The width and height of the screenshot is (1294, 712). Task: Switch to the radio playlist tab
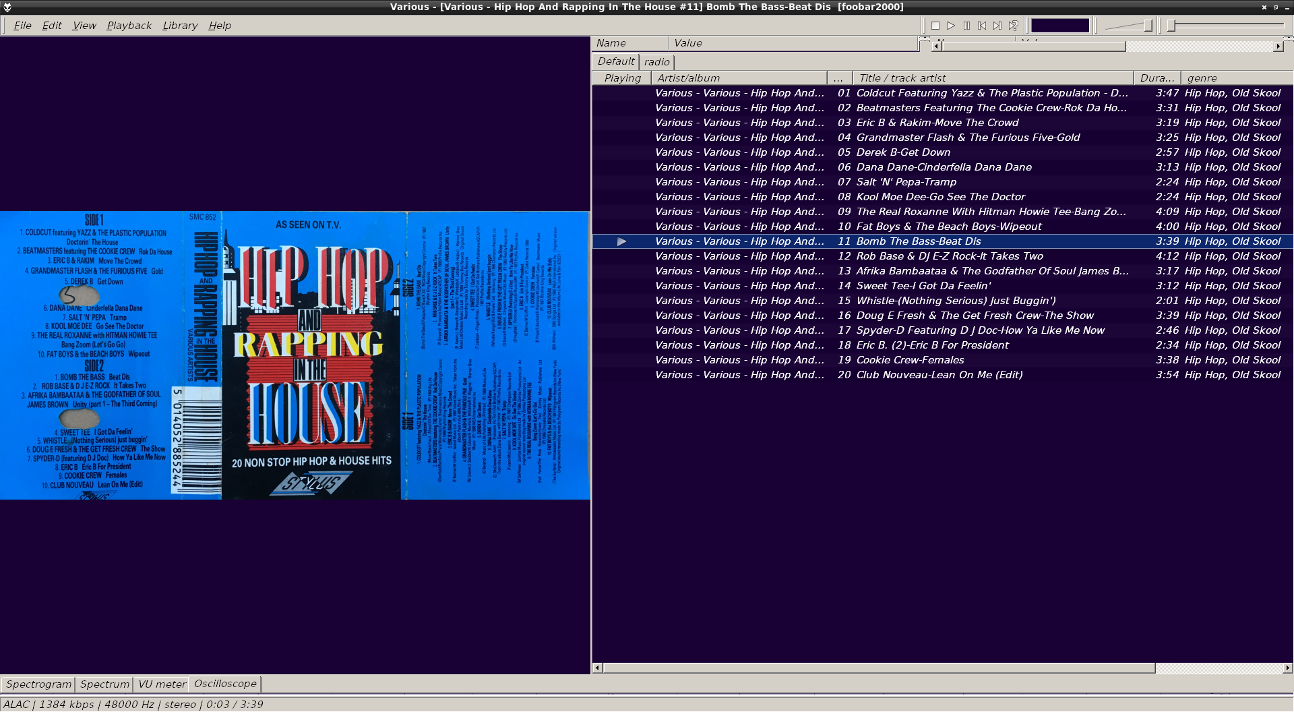point(657,62)
